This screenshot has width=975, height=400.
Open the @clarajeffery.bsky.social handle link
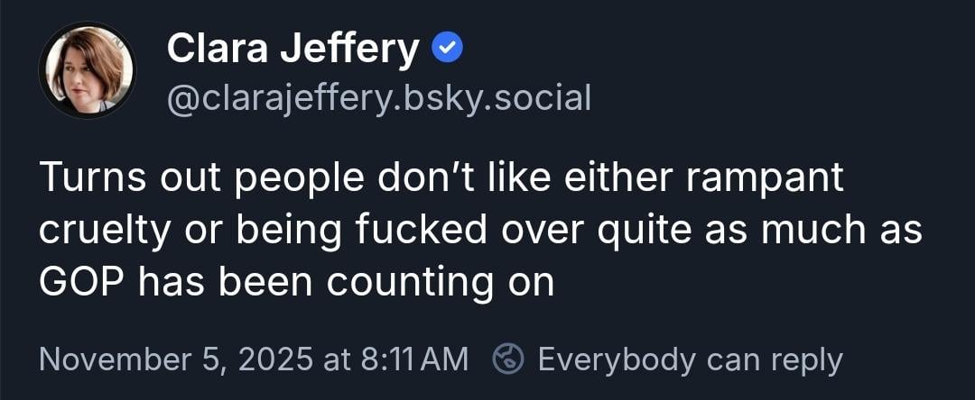(x=379, y=97)
